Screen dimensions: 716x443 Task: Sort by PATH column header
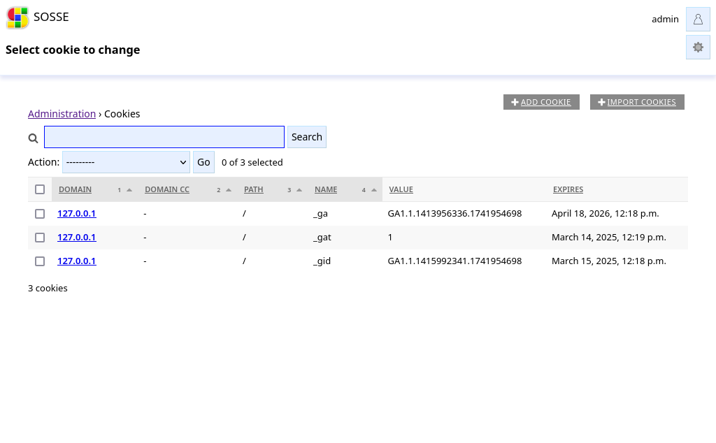pyautogui.click(x=253, y=189)
